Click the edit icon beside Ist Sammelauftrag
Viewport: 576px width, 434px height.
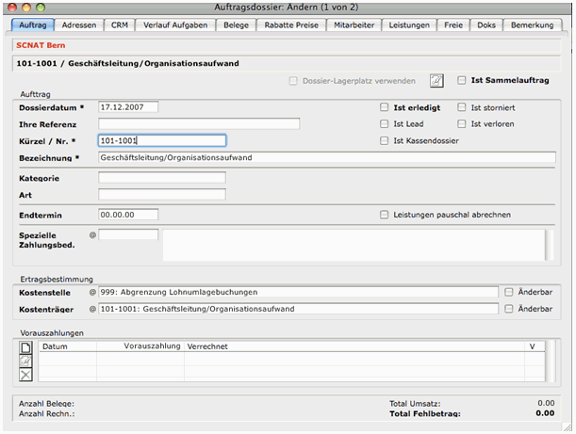tap(436, 81)
